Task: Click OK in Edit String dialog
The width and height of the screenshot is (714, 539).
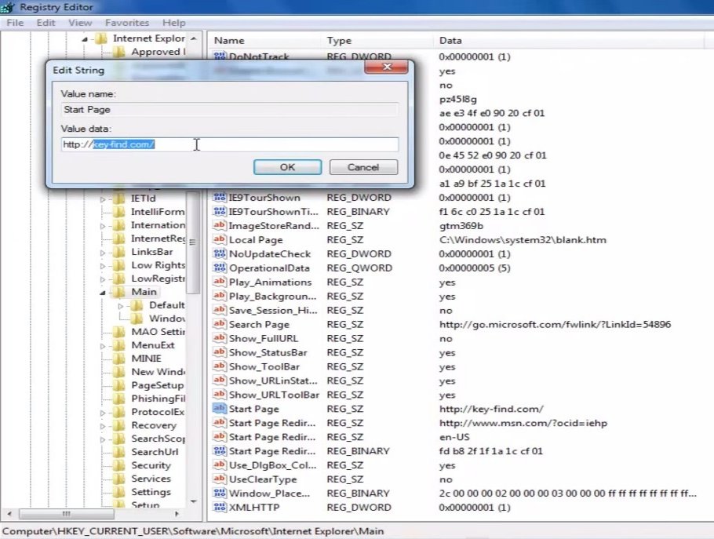Action: tap(287, 167)
